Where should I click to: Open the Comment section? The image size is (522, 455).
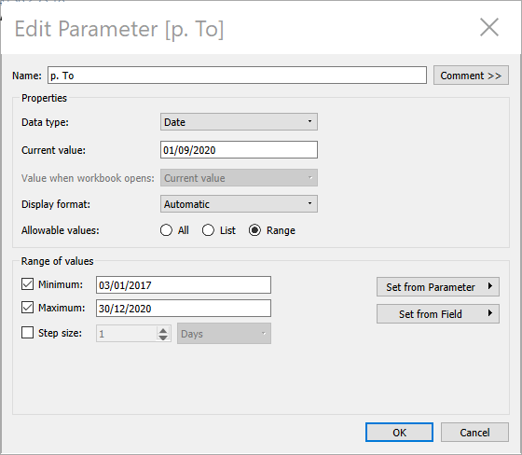(x=471, y=76)
